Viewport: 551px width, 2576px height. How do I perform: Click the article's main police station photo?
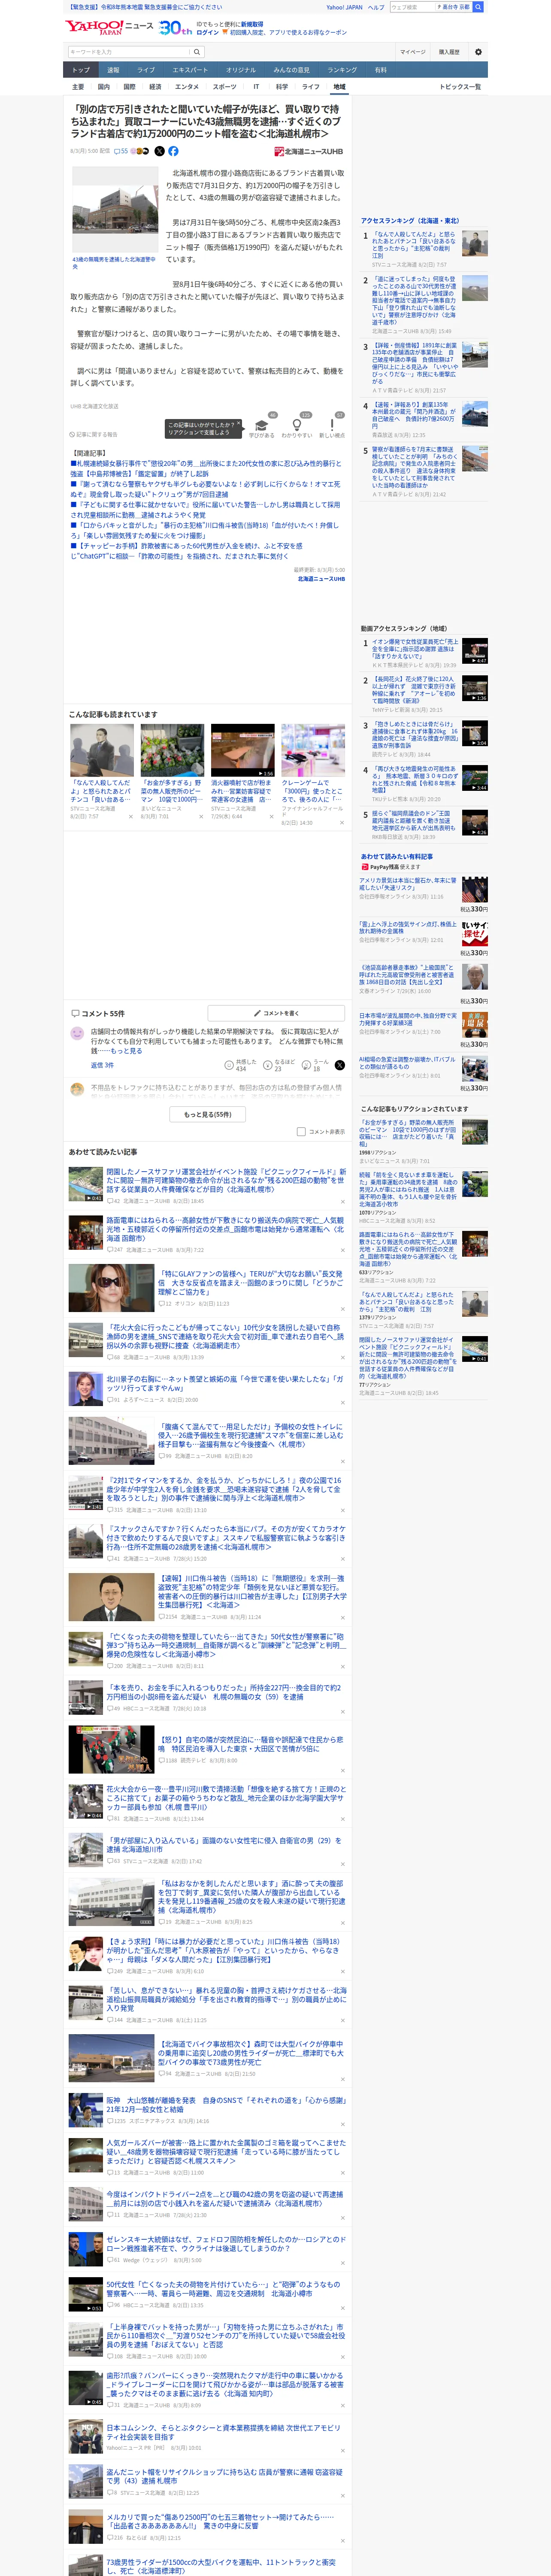point(115,210)
